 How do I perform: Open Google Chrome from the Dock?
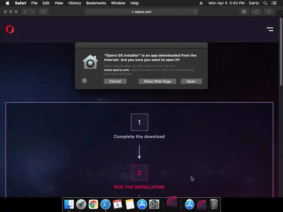(x=93, y=204)
